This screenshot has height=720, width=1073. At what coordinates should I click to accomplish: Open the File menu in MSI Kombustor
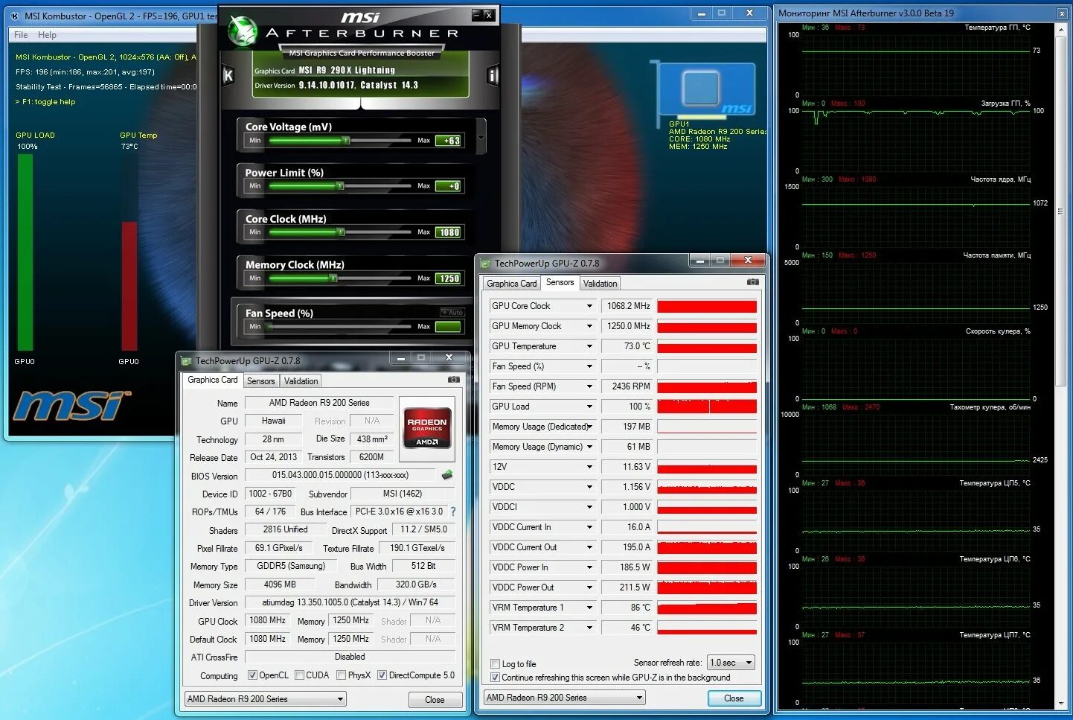coord(21,35)
